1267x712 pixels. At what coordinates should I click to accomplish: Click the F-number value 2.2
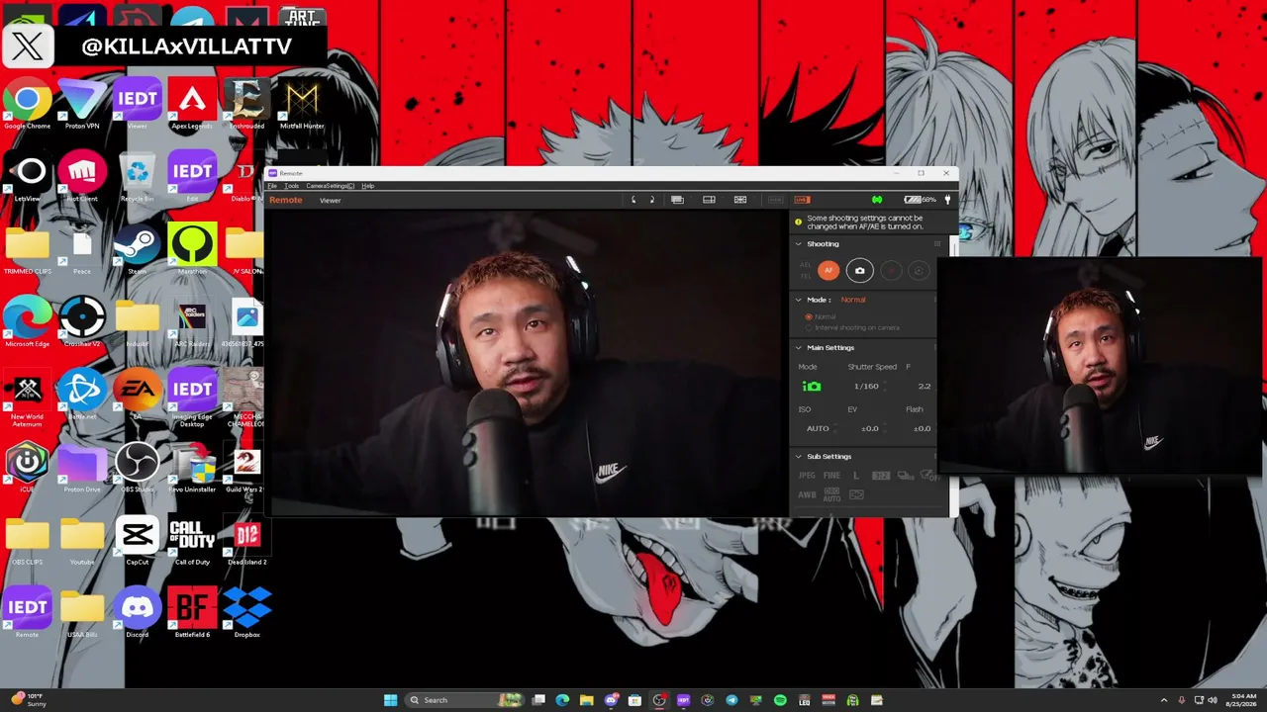tap(924, 387)
